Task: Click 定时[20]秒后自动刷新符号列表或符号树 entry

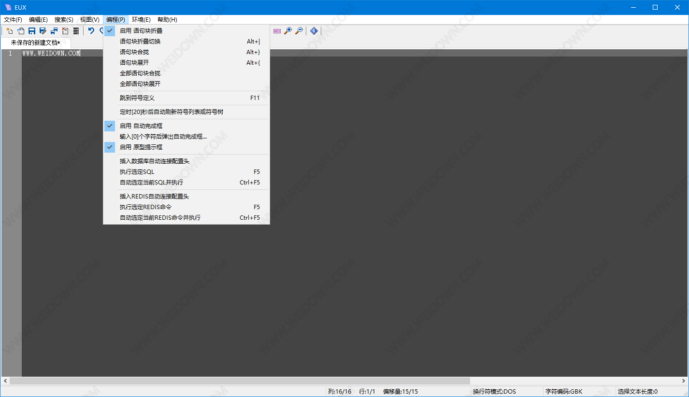Action: 187,112
